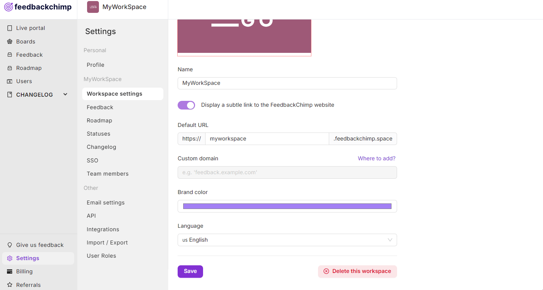Click the feedbackchimp logo icon
This screenshot has height=290, width=543.
[x=8, y=7]
